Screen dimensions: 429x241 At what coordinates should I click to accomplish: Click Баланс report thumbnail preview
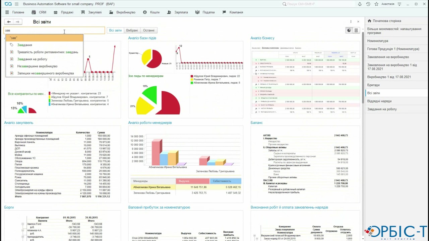305,164
